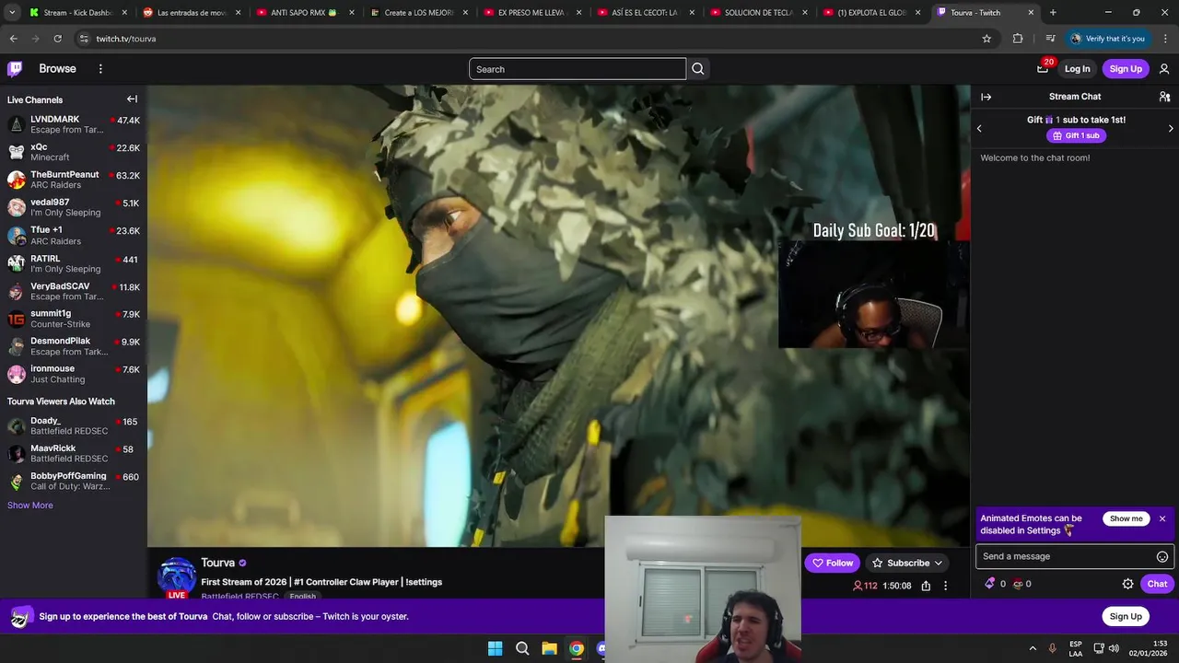Open the stream more-options dots icon
Screen dimensions: 1179x663
(x=945, y=586)
